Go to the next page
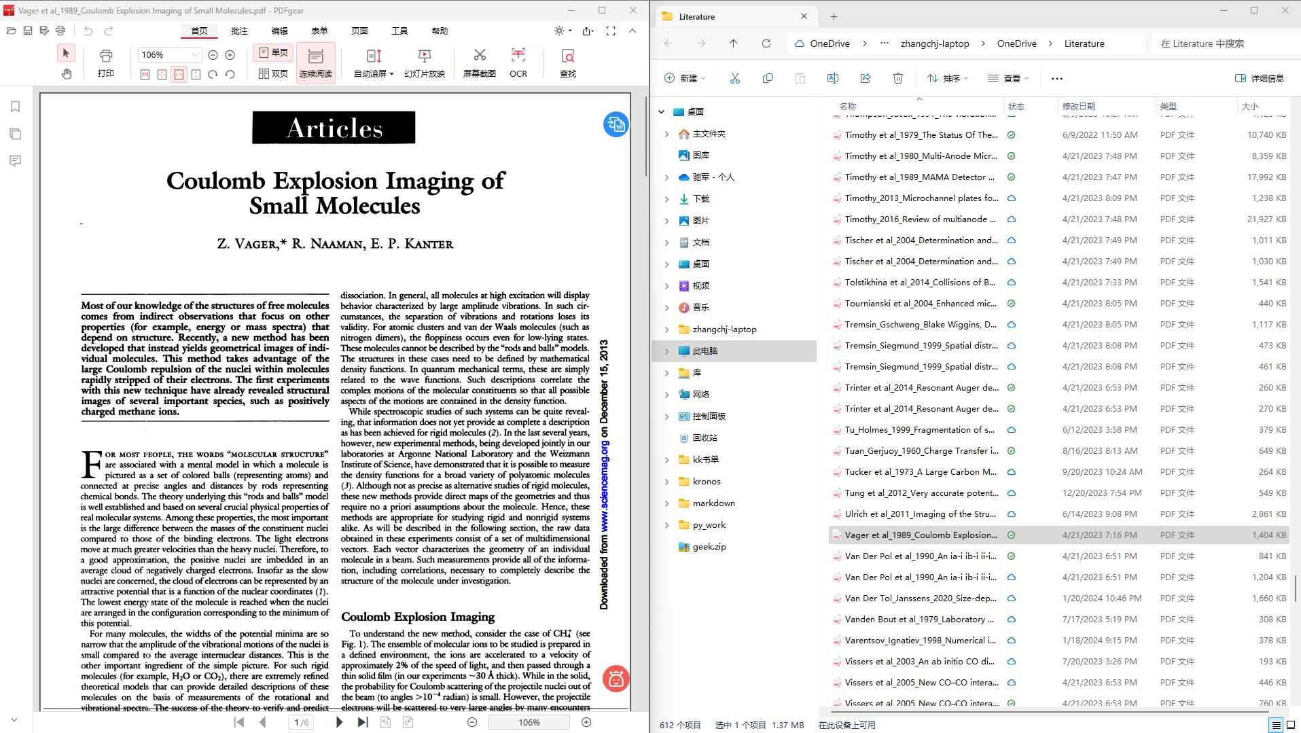The width and height of the screenshot is (1301, 733). [339, 723]
